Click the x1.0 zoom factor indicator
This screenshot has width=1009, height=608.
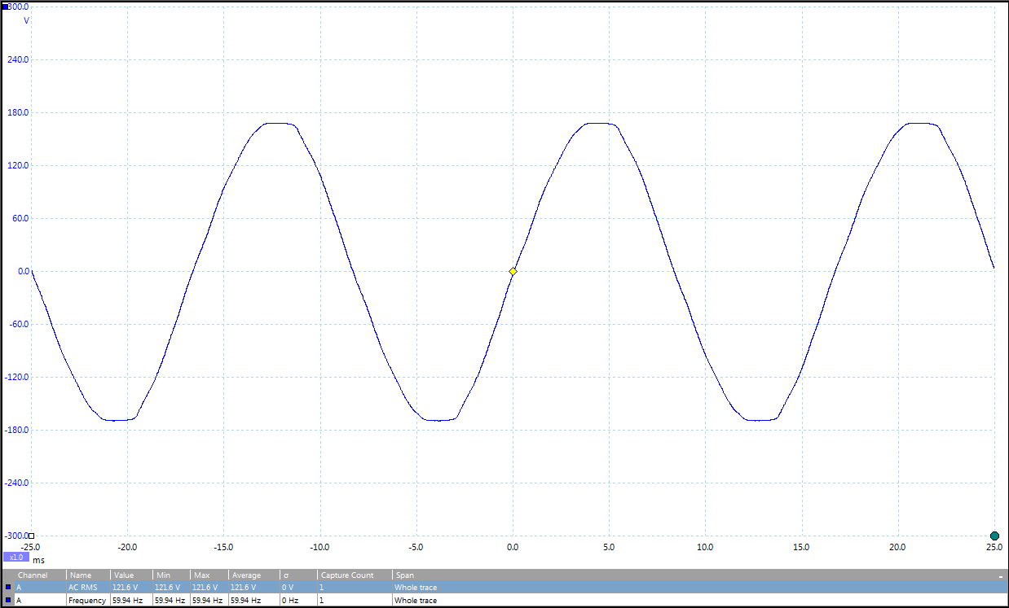(x=16, y=558)
